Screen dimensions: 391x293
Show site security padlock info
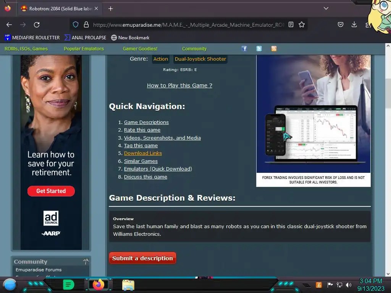(x=86, y=24)
